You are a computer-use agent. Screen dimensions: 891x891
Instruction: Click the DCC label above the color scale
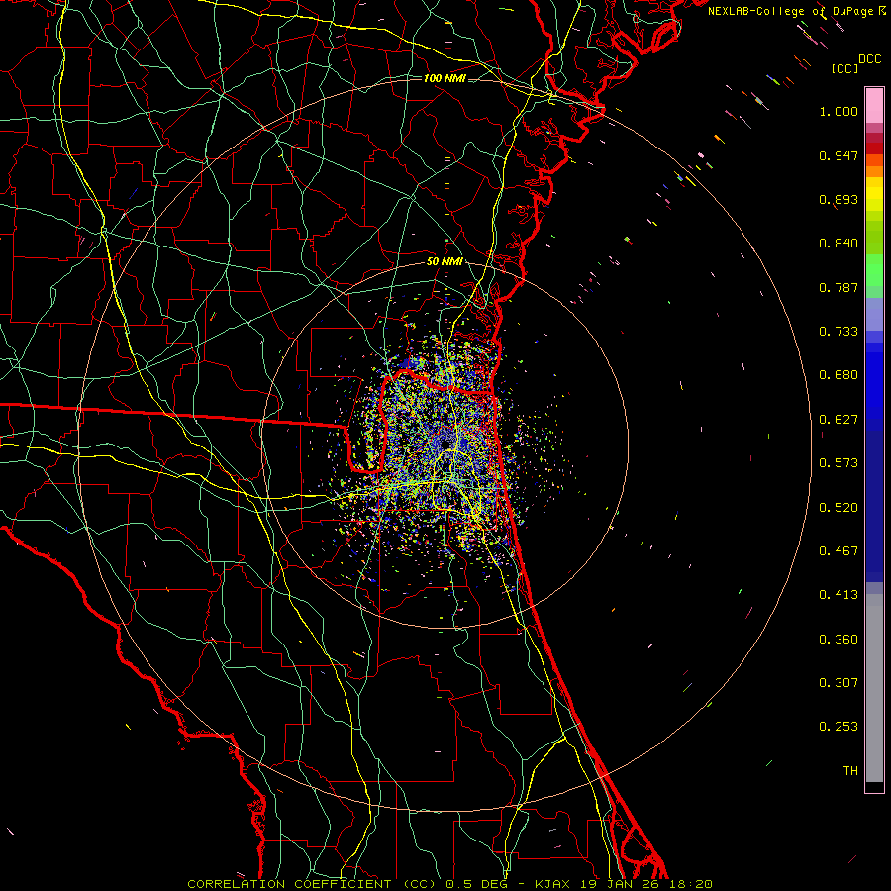(x=869, y=59)
